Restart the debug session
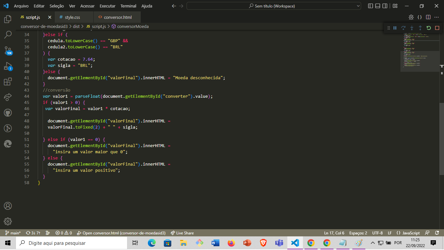This screenshot has height=250, width=444. 429,28
